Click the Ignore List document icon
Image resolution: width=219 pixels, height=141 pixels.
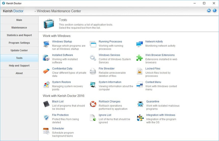[93, 118]
